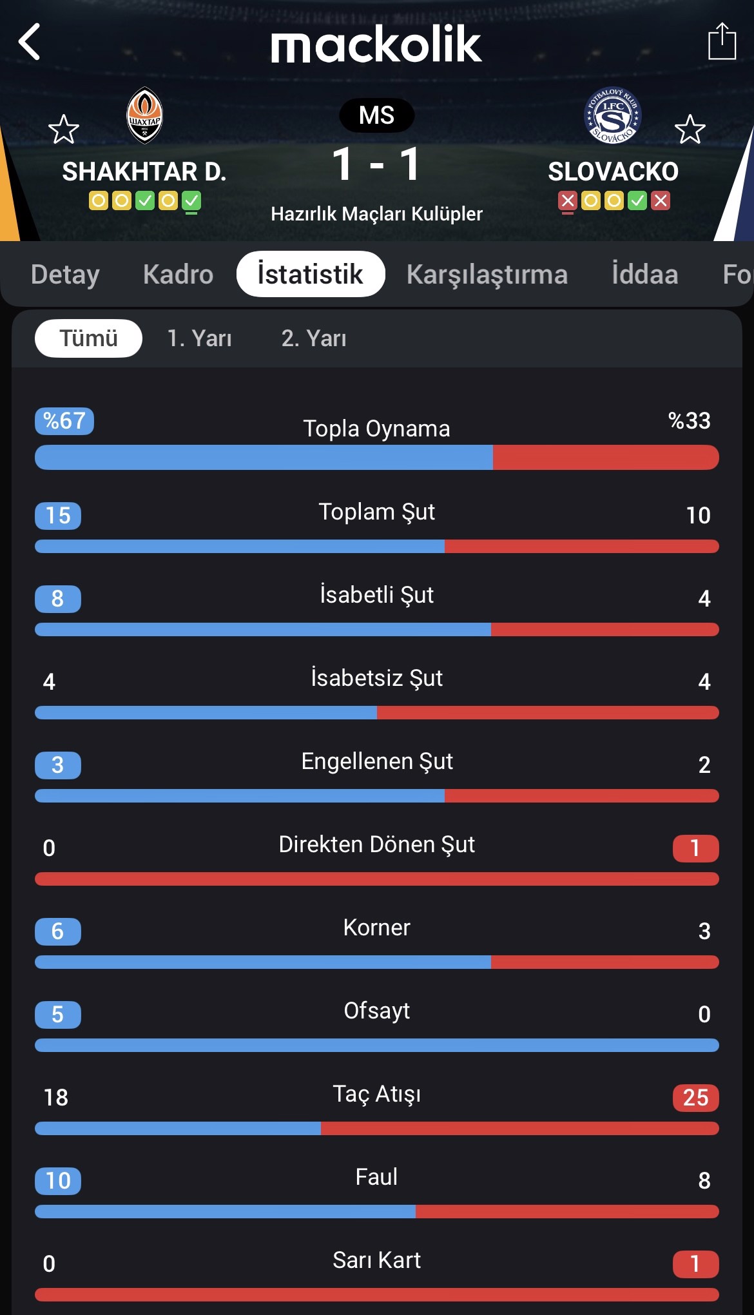Select the 1. Yarı filter
The height and width of the screenshot is (1315, 754).
199,338
